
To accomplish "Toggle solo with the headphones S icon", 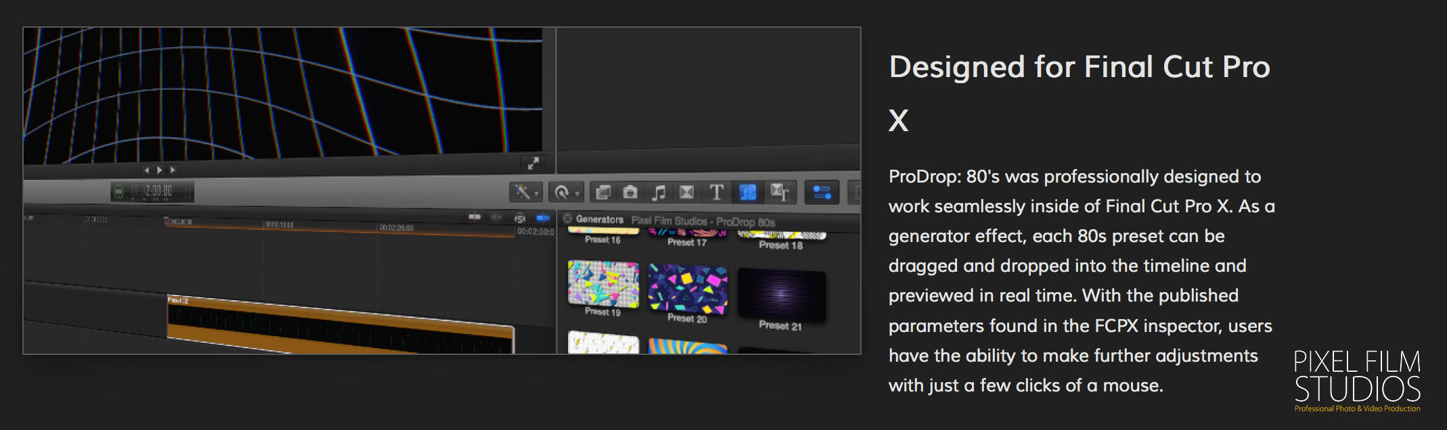I will tap(520, 218).
